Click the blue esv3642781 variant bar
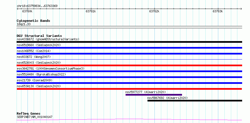The height and width of the screenshot is (123, 250). click(x=129, y=71)
